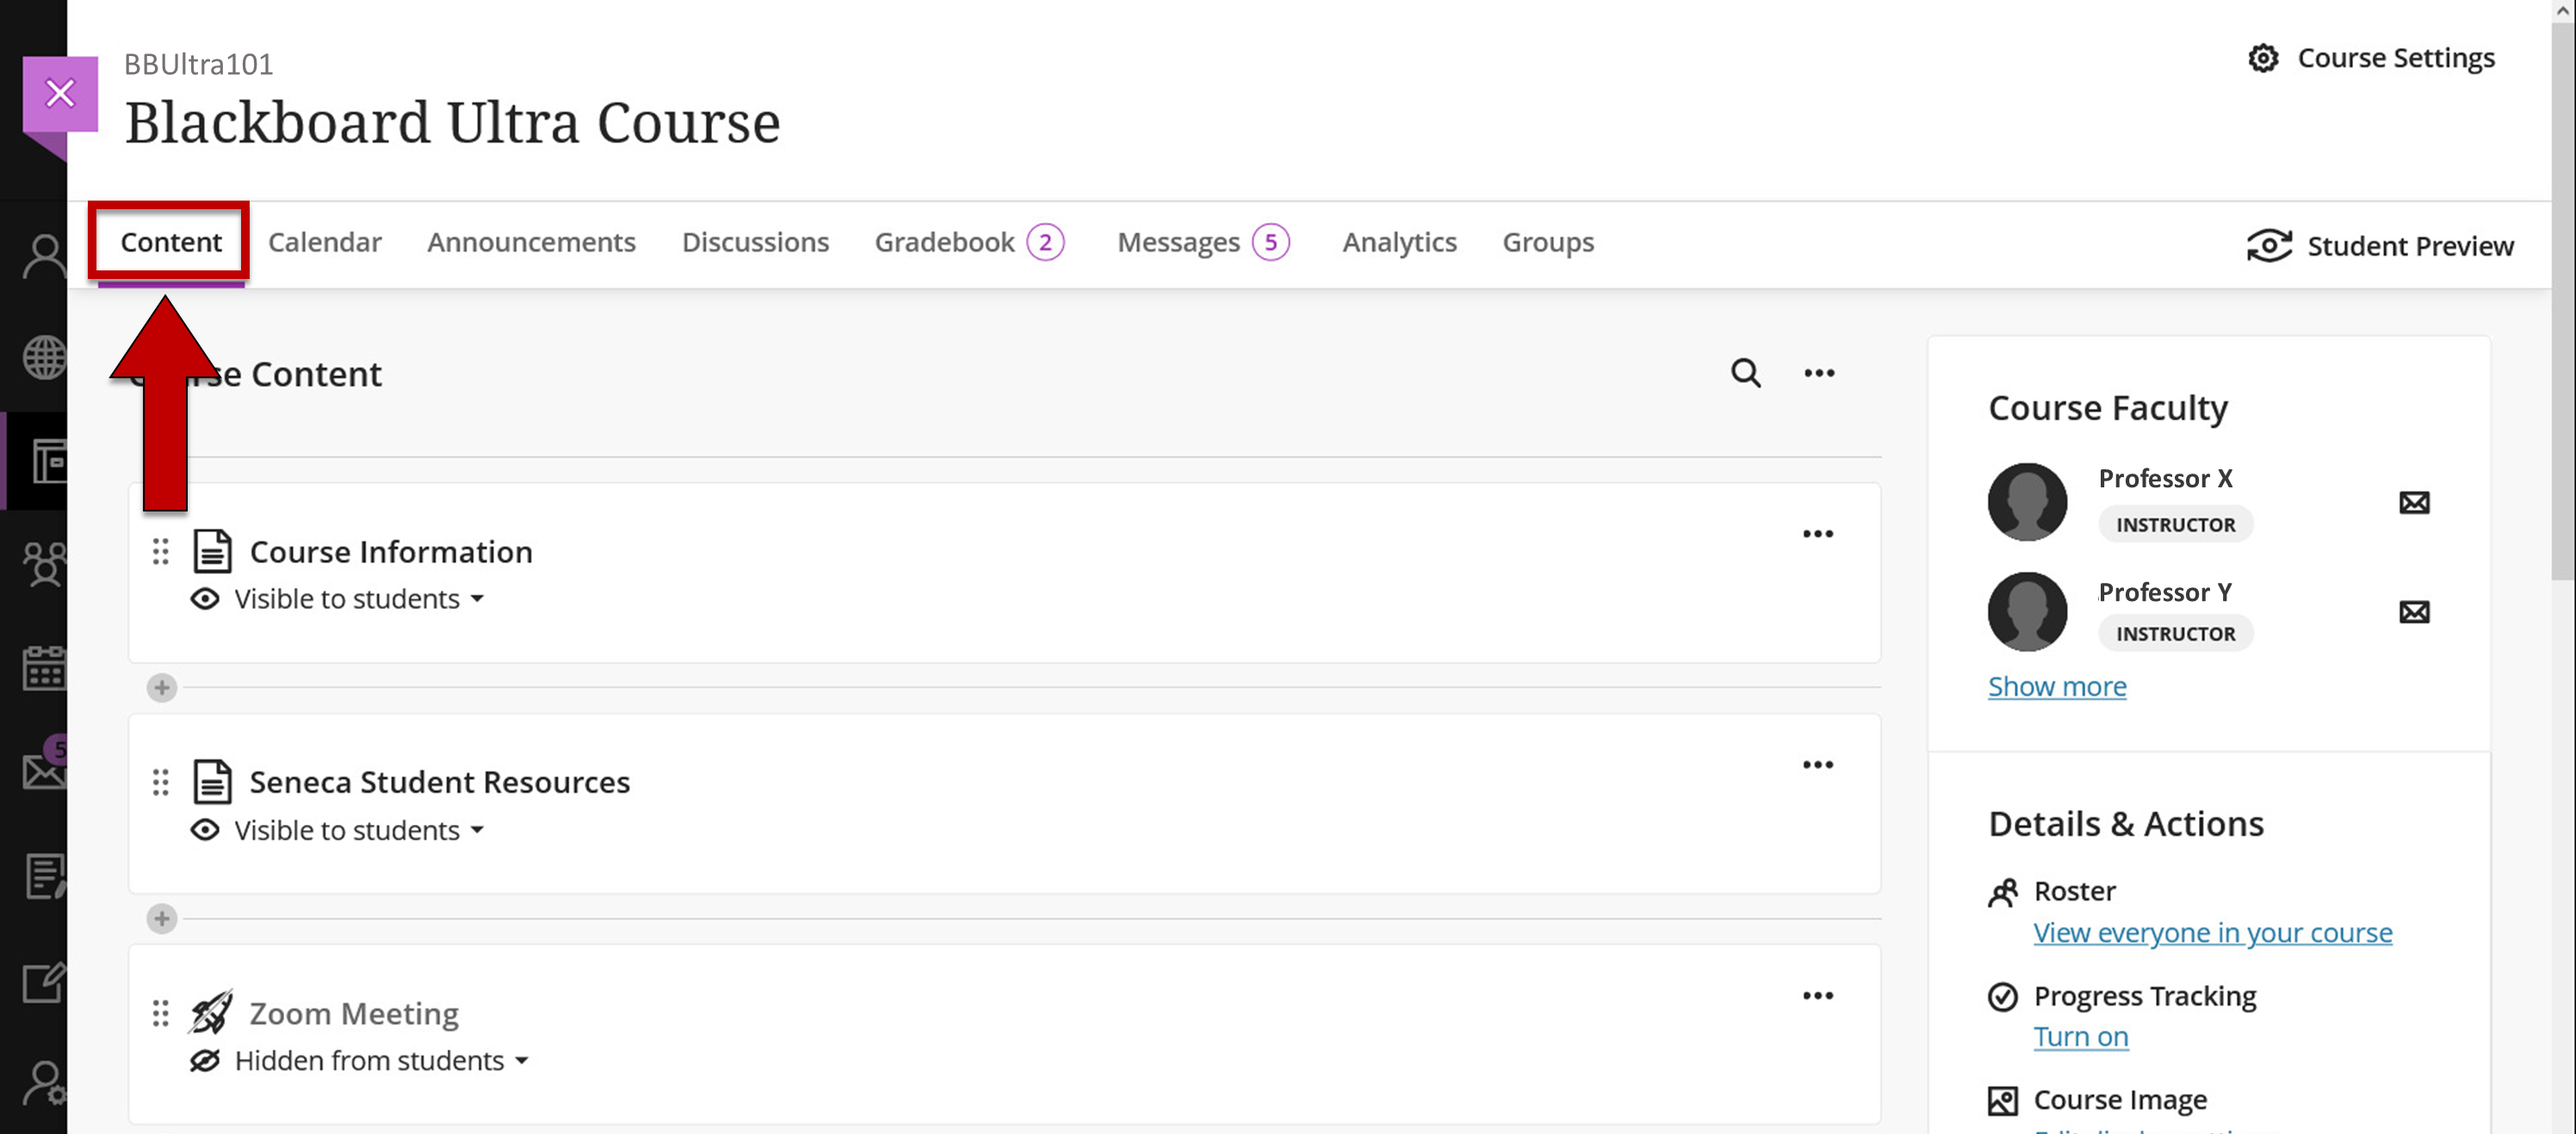Search course content with the magnifier icon

pyautogui.click(x=1746, y=373)
